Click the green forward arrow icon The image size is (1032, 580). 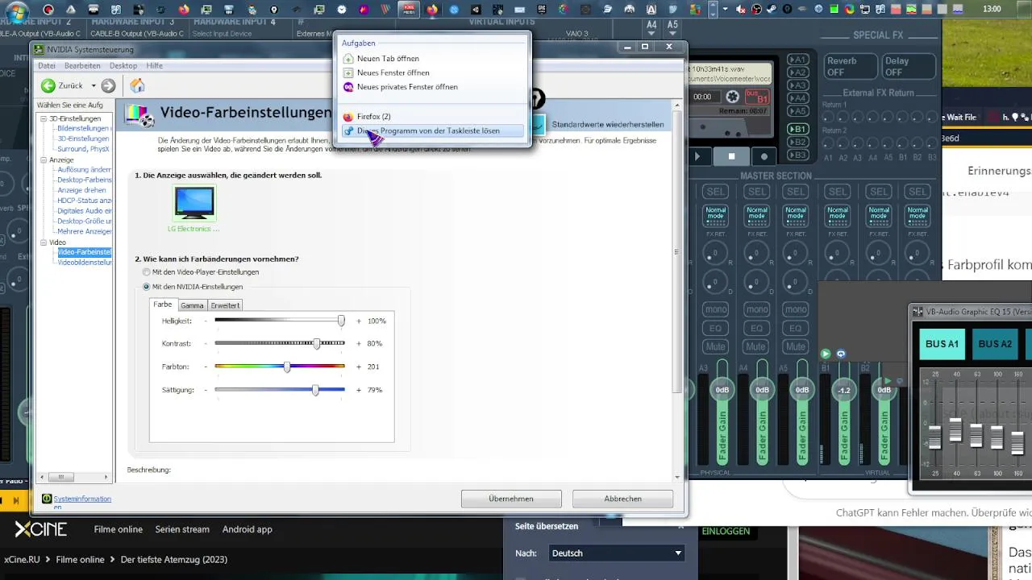coord(108,85)
